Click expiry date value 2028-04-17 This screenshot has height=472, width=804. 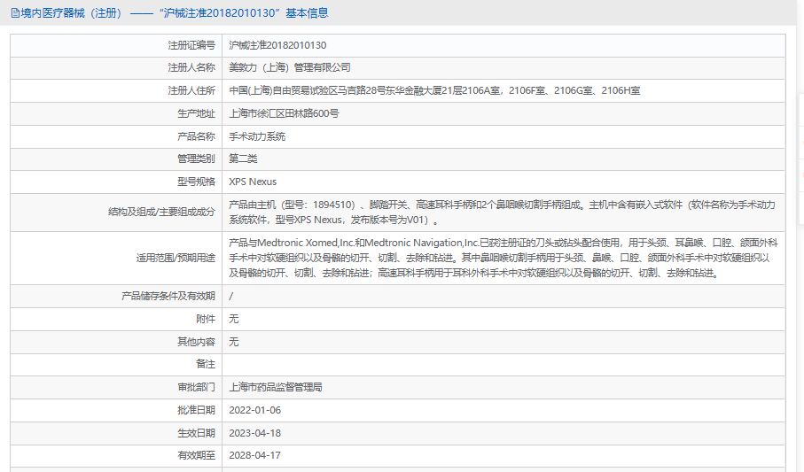(x=254, y=455)
